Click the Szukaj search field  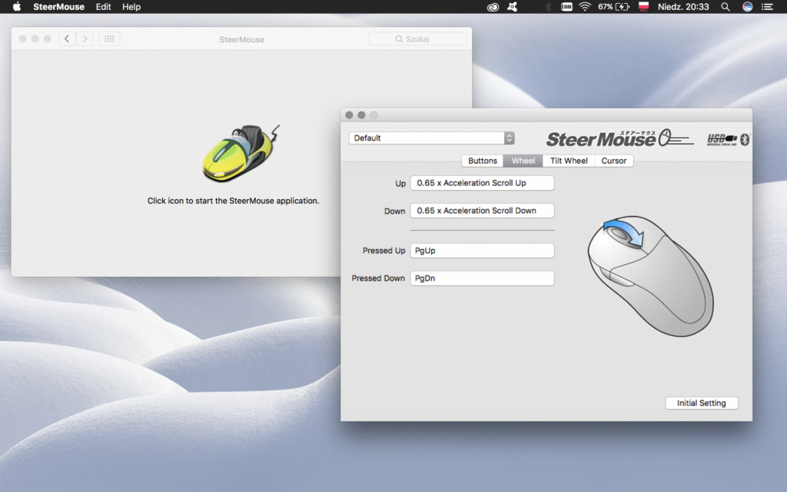pyautogui.click(x=418, y=38)
